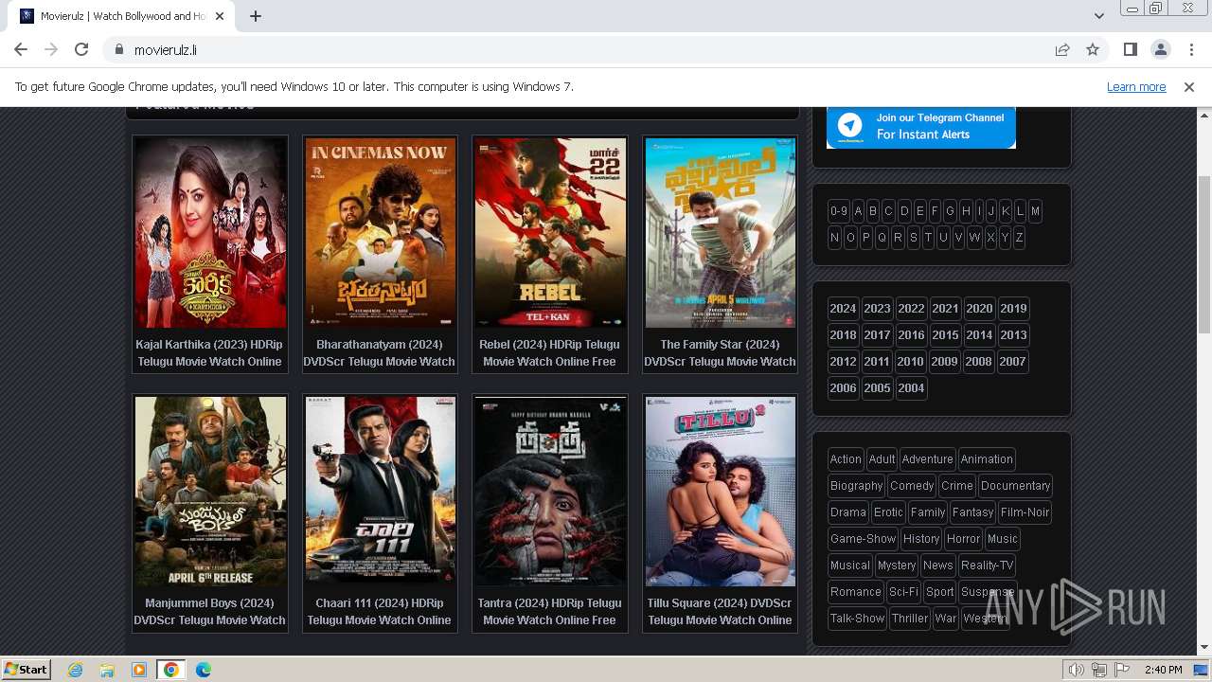Viewport: 1212px width, 682px height.
Task: Browse movies from year 2010
Action: 910,362
